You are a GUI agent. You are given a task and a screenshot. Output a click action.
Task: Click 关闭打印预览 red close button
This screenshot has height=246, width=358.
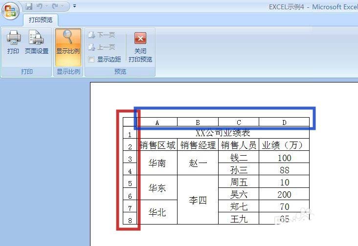[140, 47]
